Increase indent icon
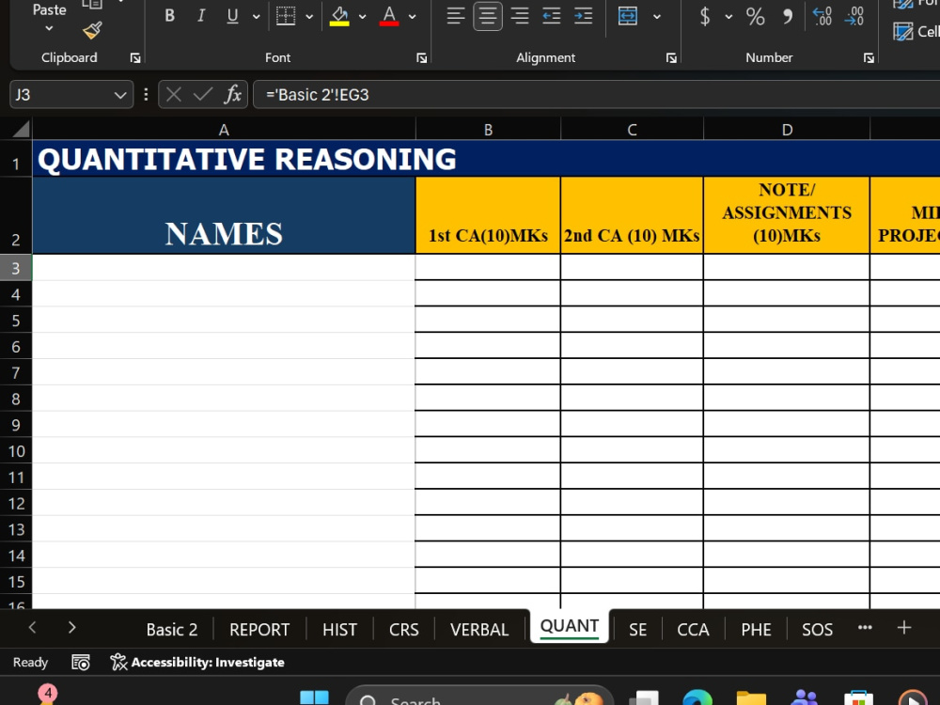This screenshot has width=940, height=705. pos(583,16)
